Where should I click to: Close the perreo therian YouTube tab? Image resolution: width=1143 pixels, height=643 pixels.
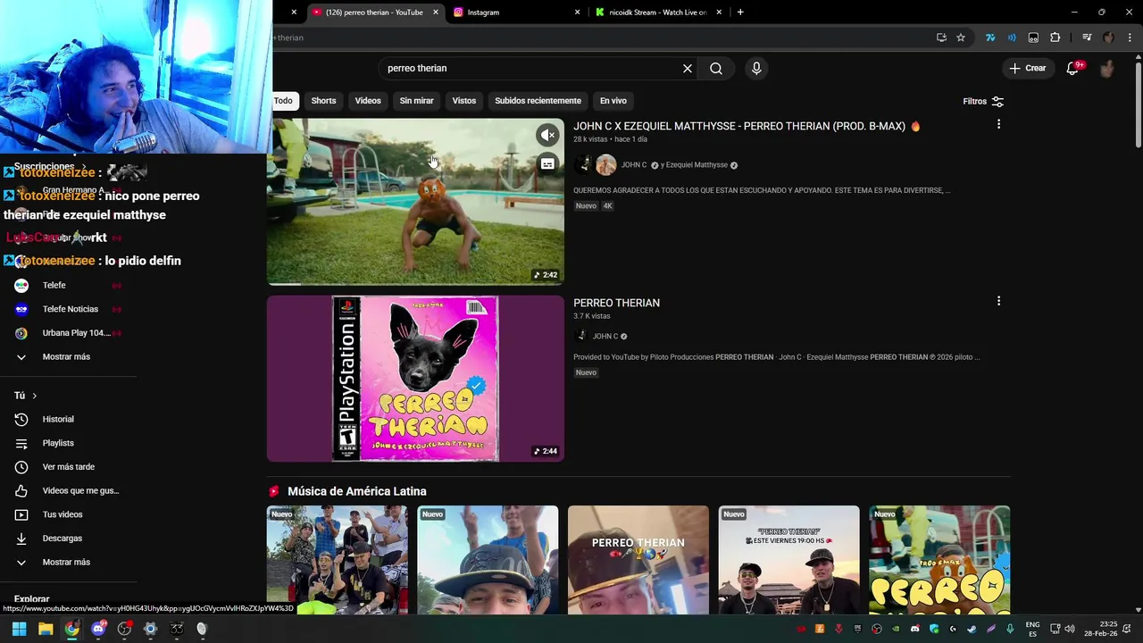436,13
